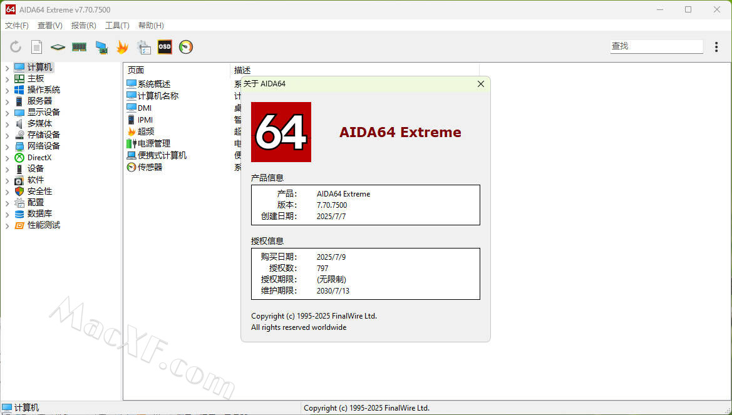Click the 系统概述 page icon
The width and height of the screenshot is (732, 415).
coord(131,84)
